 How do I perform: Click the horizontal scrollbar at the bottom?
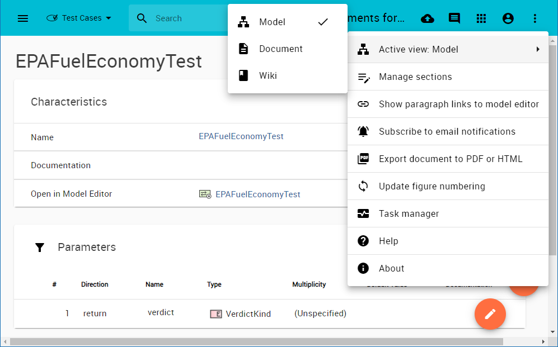click(256, 341)
